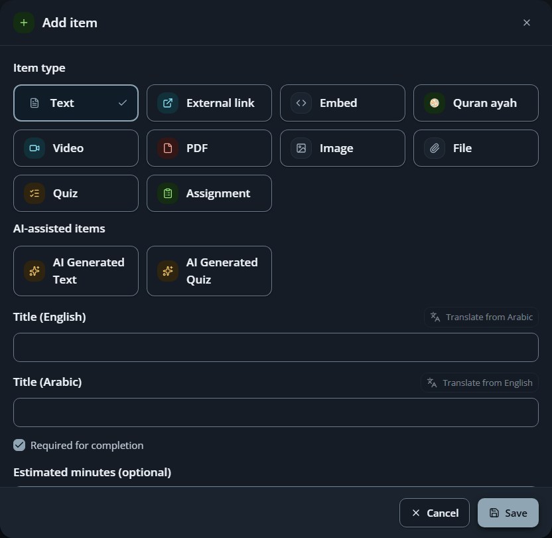Click the Estimated minutes (optional) label

(92, 472)
